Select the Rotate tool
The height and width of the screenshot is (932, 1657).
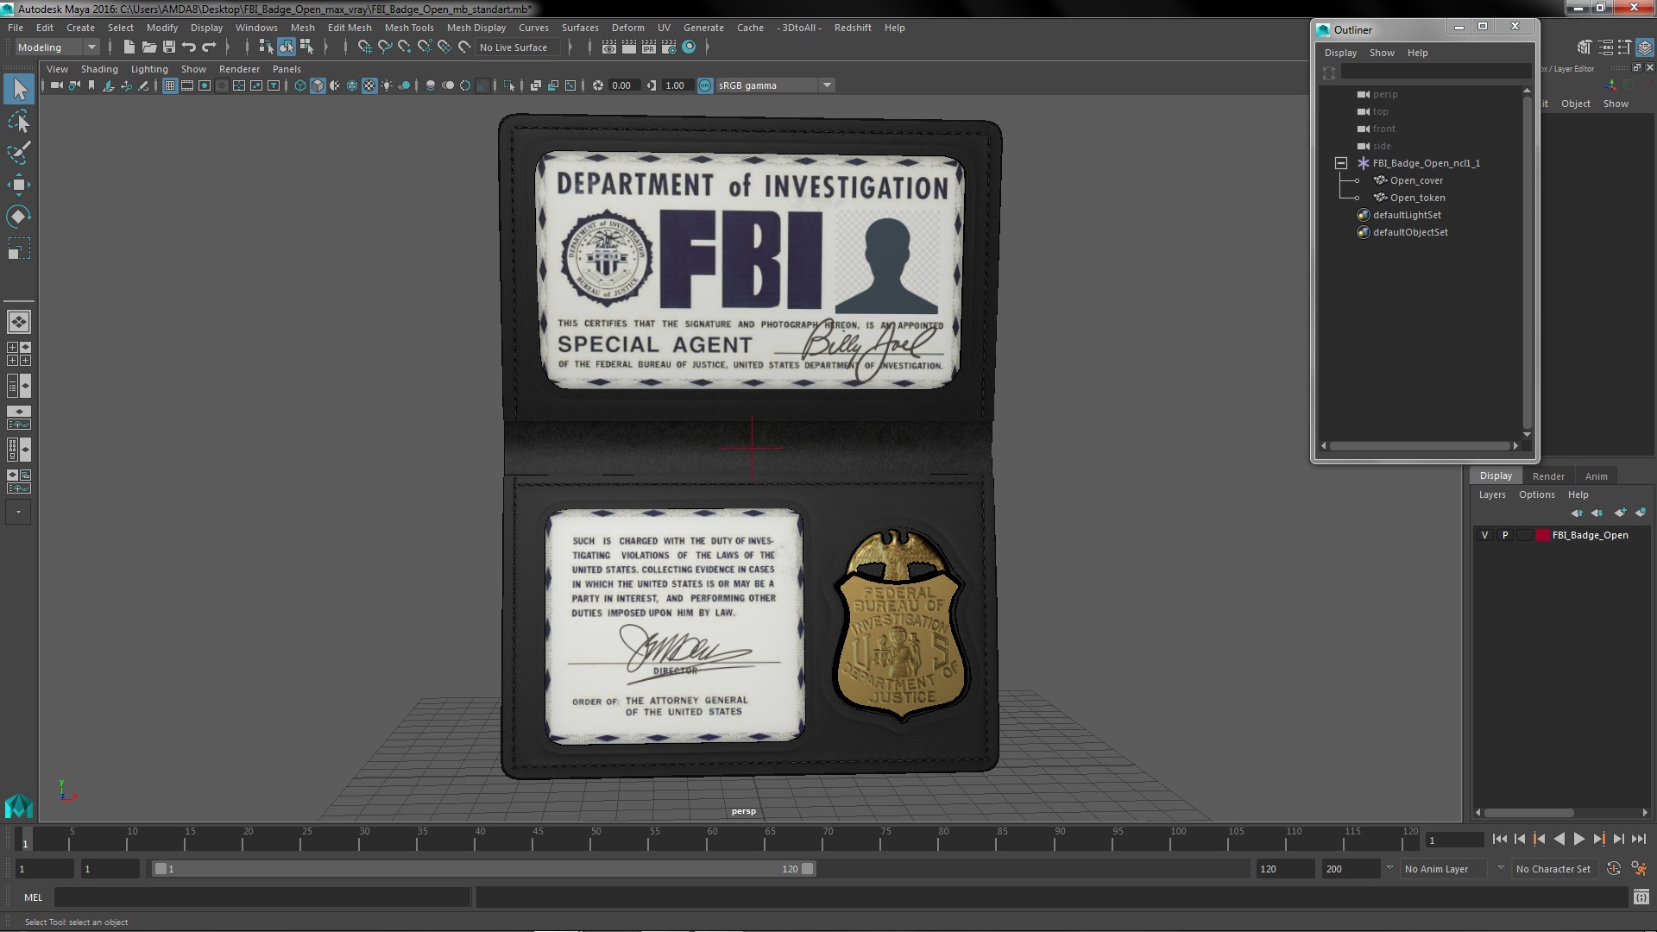(18, 216)
